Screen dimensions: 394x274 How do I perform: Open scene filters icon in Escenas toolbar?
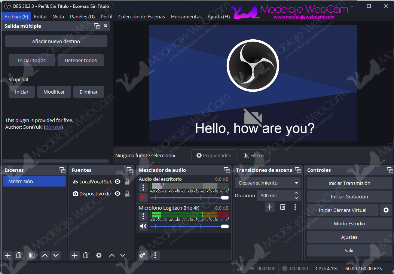[x=32, y=255]
